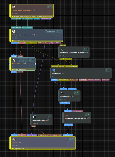115x157 pixels.
Task: Select Target Object Confidences output of 3D Target Recognition
Action: (54, 43)
